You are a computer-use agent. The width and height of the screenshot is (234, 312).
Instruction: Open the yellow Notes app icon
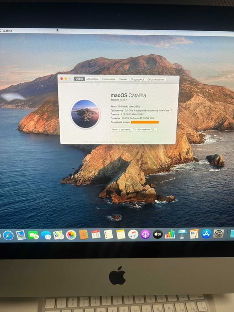click(x=121, y=234)
